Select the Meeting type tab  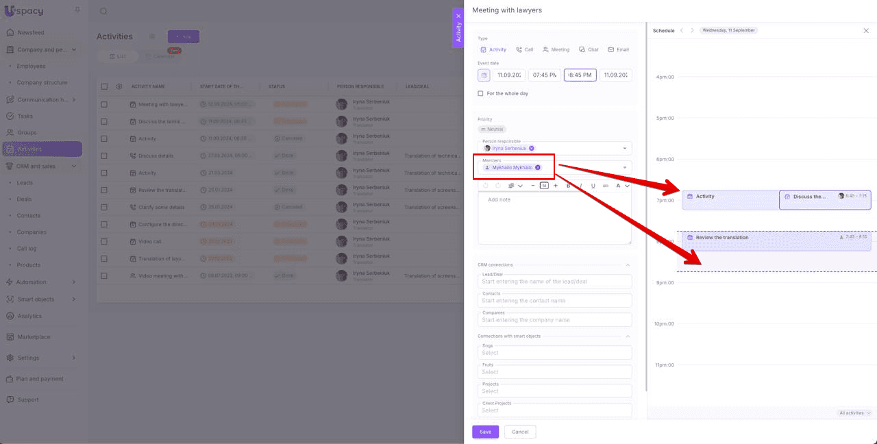[556, 50]
